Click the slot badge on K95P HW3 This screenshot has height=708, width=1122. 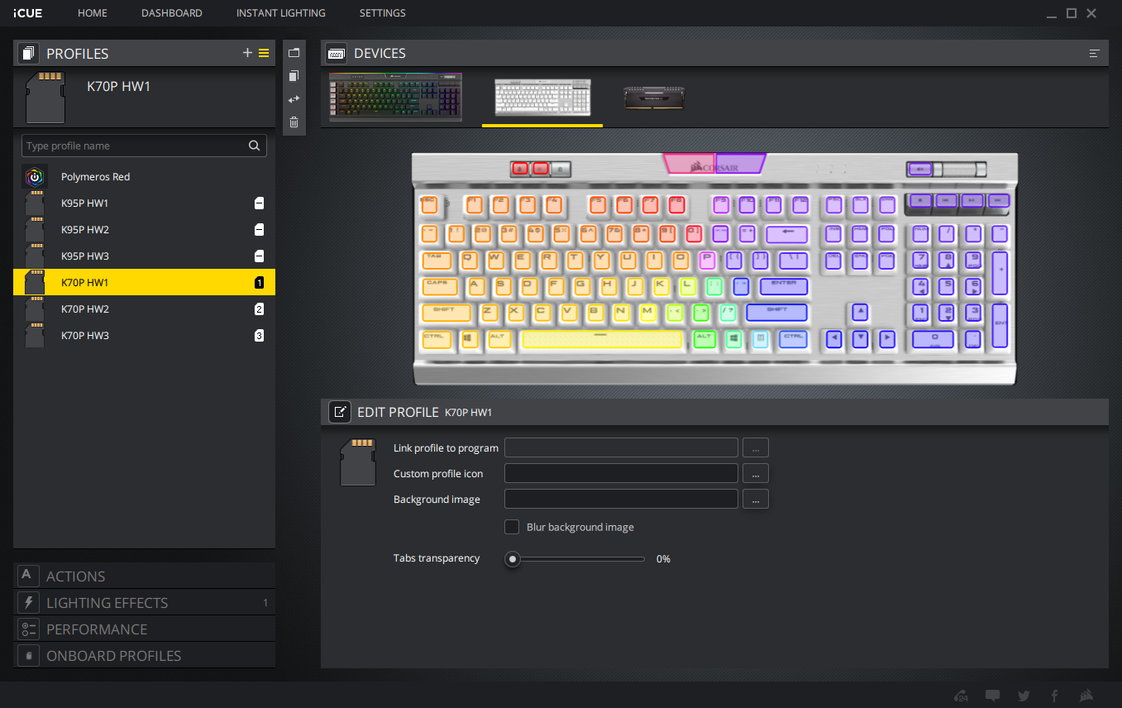[x=260, y=256]
